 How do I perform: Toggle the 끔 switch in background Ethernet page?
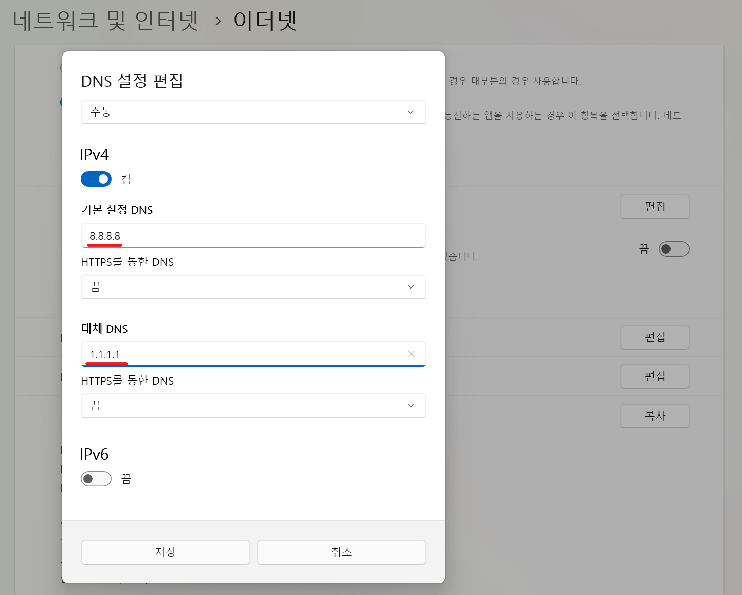coord(674,249)
